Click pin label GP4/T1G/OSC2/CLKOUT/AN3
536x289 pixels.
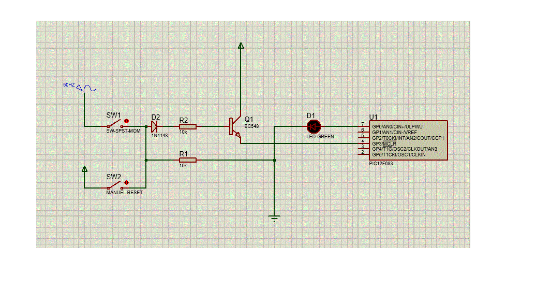[x=405, y=149]
